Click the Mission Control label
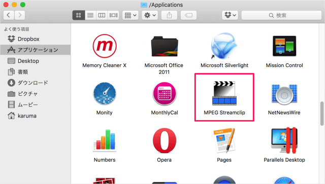This screenshot has height=184, width=325. (284, 65)
